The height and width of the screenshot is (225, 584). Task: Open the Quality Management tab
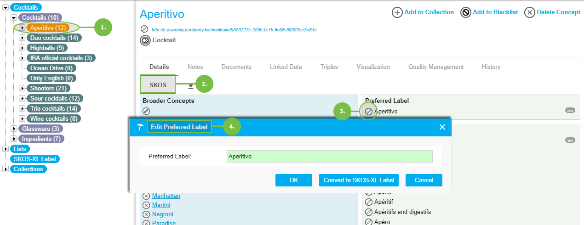(435, 67)
